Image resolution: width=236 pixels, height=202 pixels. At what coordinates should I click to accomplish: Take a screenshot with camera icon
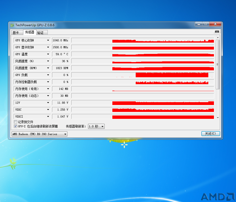tap(217, 32)
